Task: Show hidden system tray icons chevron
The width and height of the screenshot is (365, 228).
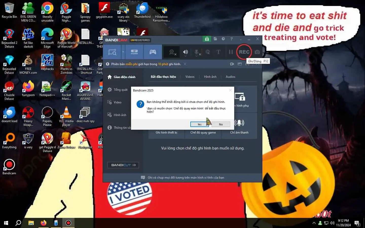Action: pos(314,223)
